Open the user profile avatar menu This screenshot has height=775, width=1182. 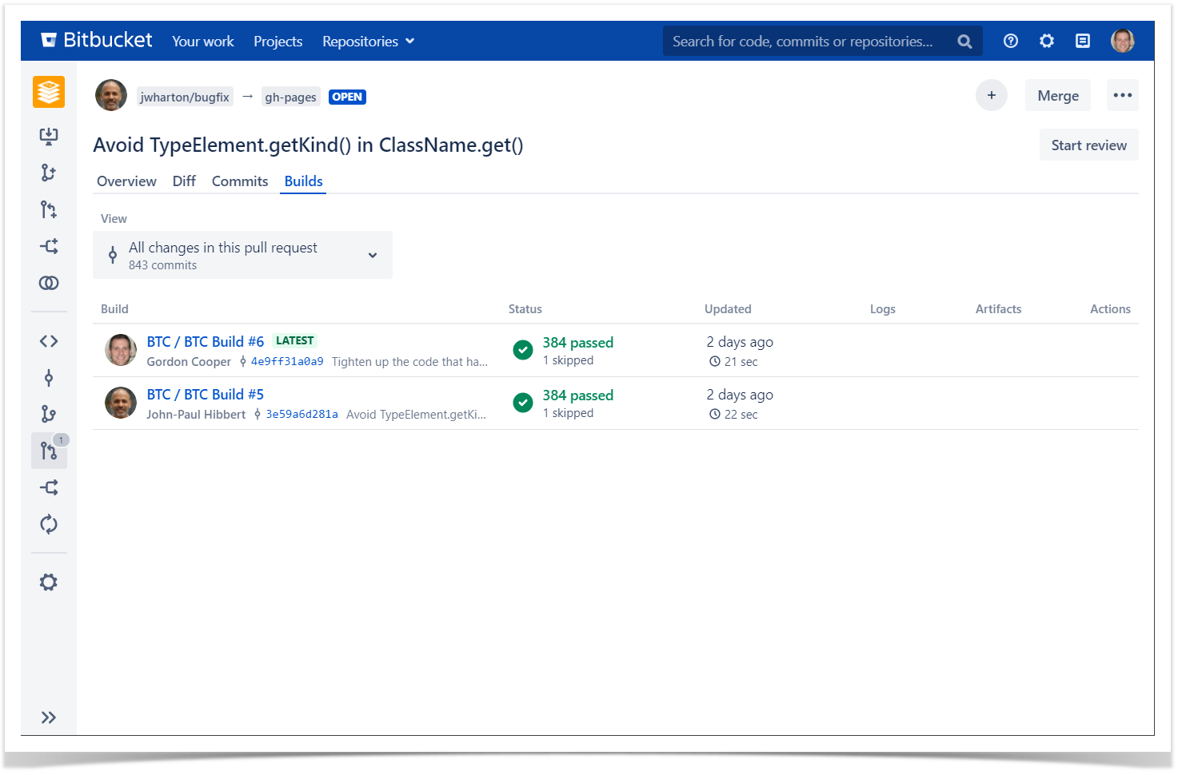point(1123,41)
